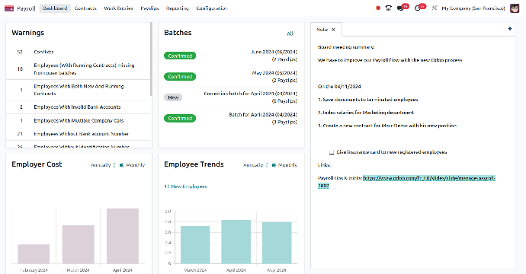Click the New status badge
Image resolution: width=526 pixels, height=274 pixels.
[x=173, y=97]
